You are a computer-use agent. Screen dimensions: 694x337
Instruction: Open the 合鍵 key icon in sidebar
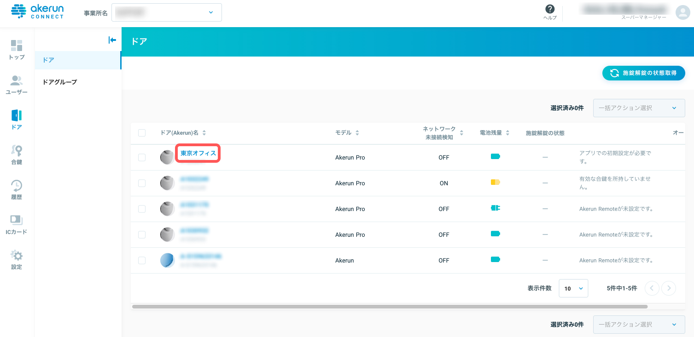click(17, 150)
